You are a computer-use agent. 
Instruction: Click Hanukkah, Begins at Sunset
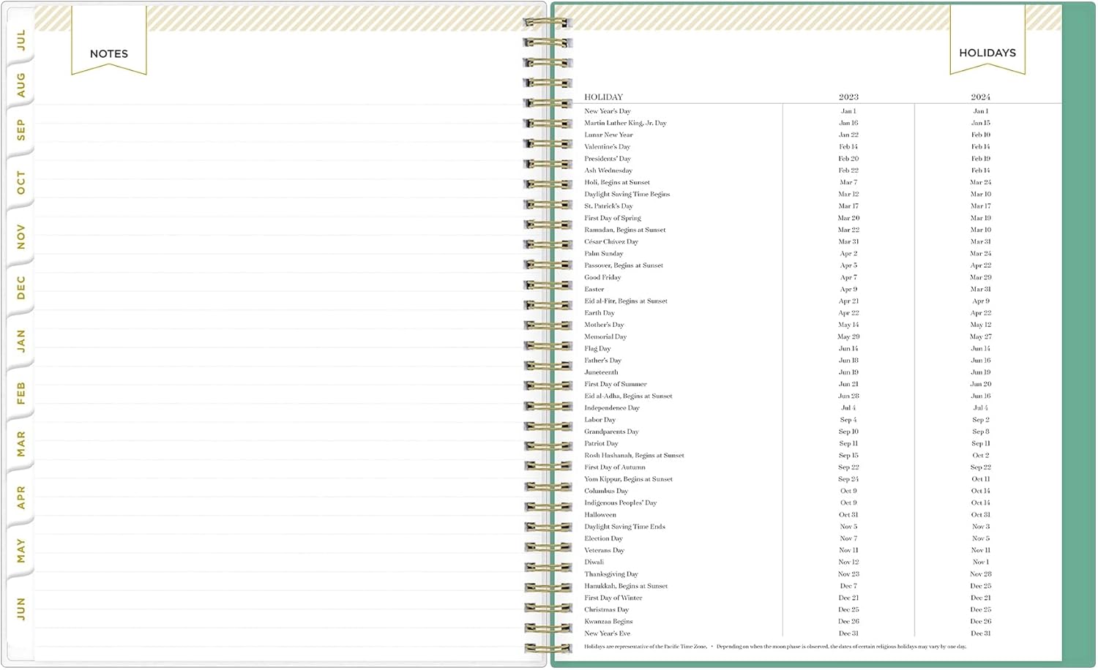tap(626, 586)
